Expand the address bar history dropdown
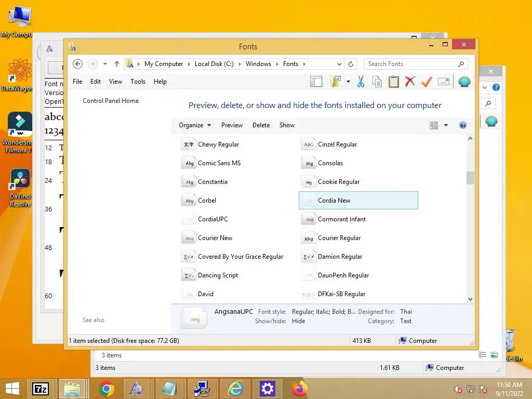Viewport: 532px width, 399px height. coord(339,64)
